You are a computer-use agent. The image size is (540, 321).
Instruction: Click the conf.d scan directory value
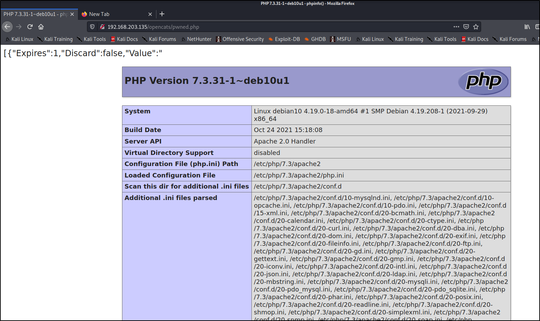click(x=298, y=186)
